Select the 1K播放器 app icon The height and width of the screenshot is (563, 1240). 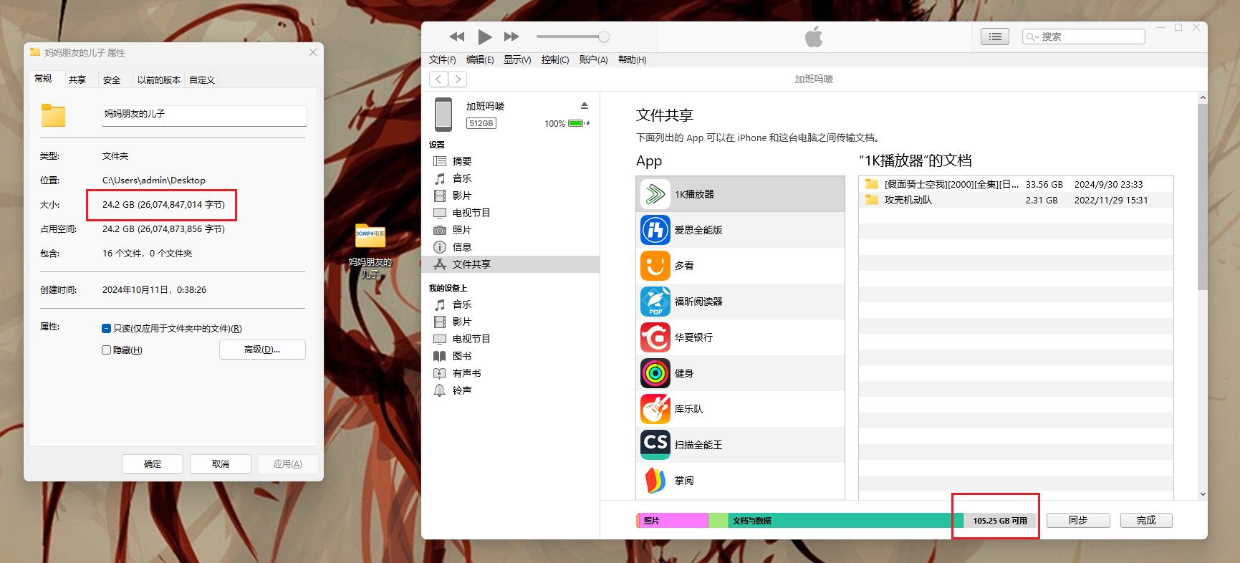(655, 194)
